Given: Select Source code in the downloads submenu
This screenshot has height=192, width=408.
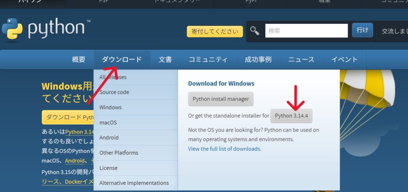Looking at the screenshot, I should 114,92.
